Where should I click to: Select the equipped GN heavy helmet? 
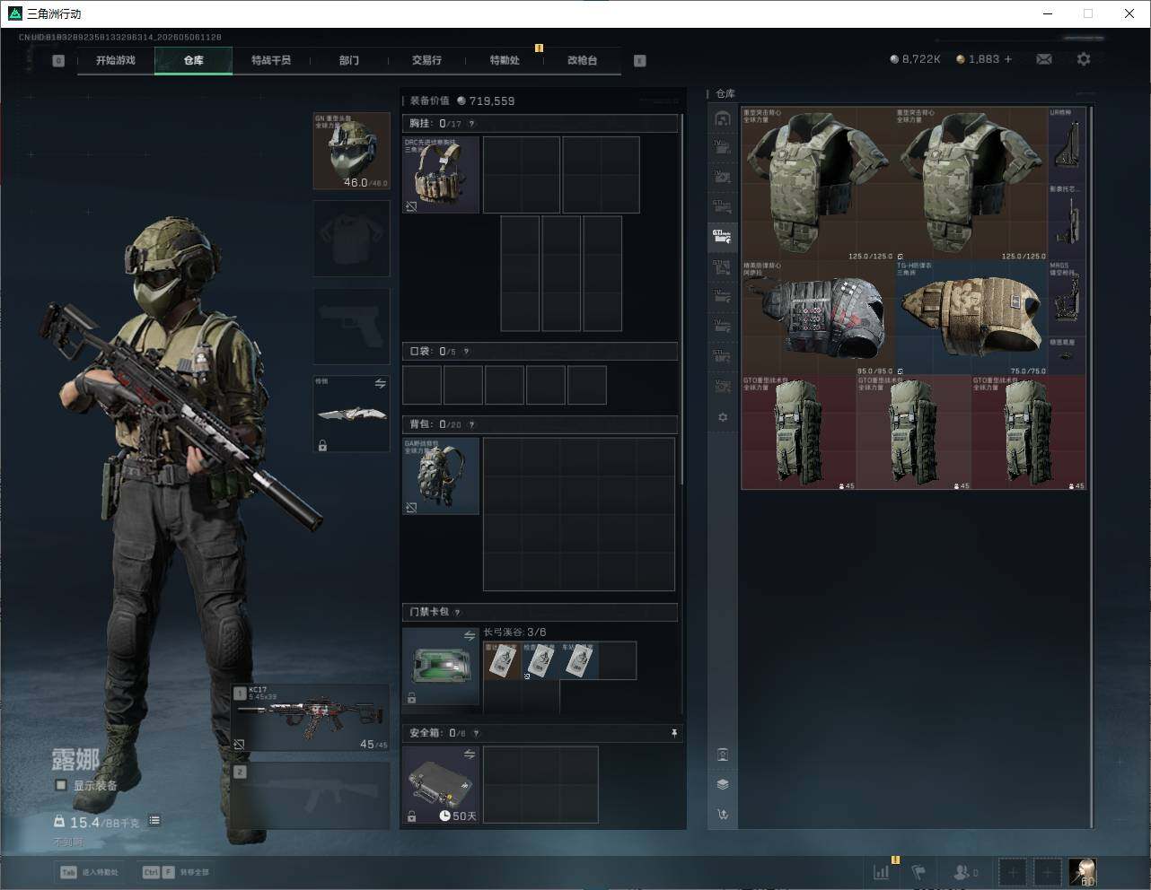click(x=351, y=151)
